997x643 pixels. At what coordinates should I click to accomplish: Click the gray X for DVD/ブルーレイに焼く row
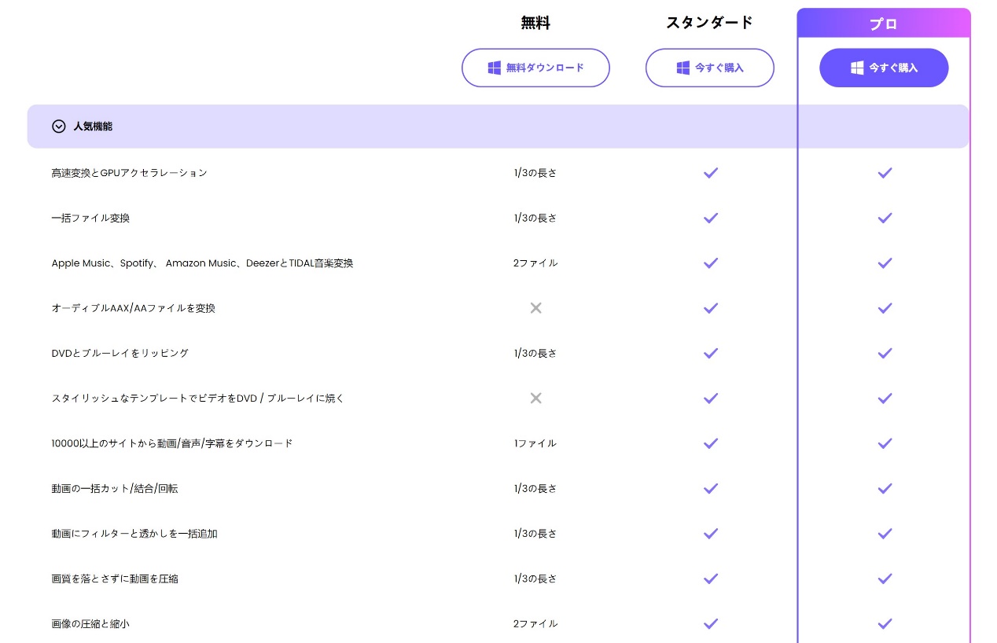pos(535,399)
